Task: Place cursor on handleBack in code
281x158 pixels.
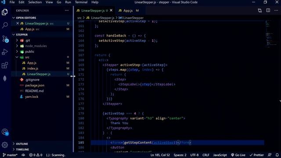Action: [116, 36]
